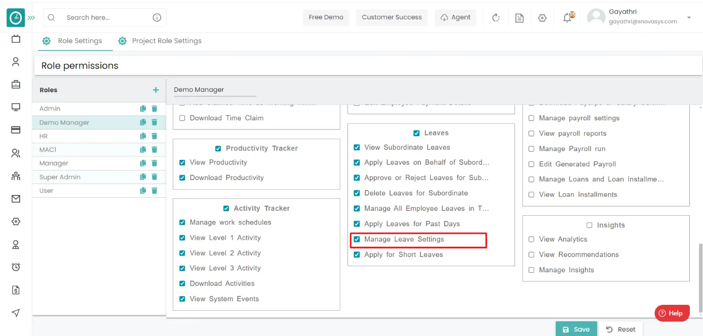Copy the Admin role using duplicate icon
The width and height of the screenshot is (703, 336).
click(143, 108)
